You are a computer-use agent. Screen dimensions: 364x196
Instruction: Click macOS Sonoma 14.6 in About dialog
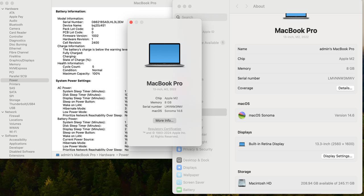(x=173, y=111)
